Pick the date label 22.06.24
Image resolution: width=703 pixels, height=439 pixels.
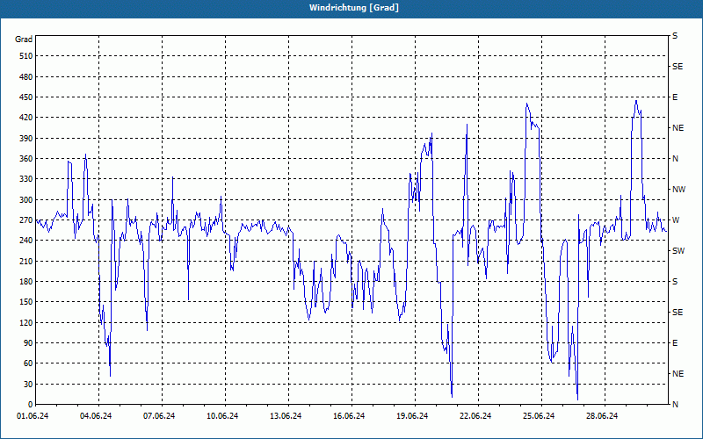click(475, 416)
